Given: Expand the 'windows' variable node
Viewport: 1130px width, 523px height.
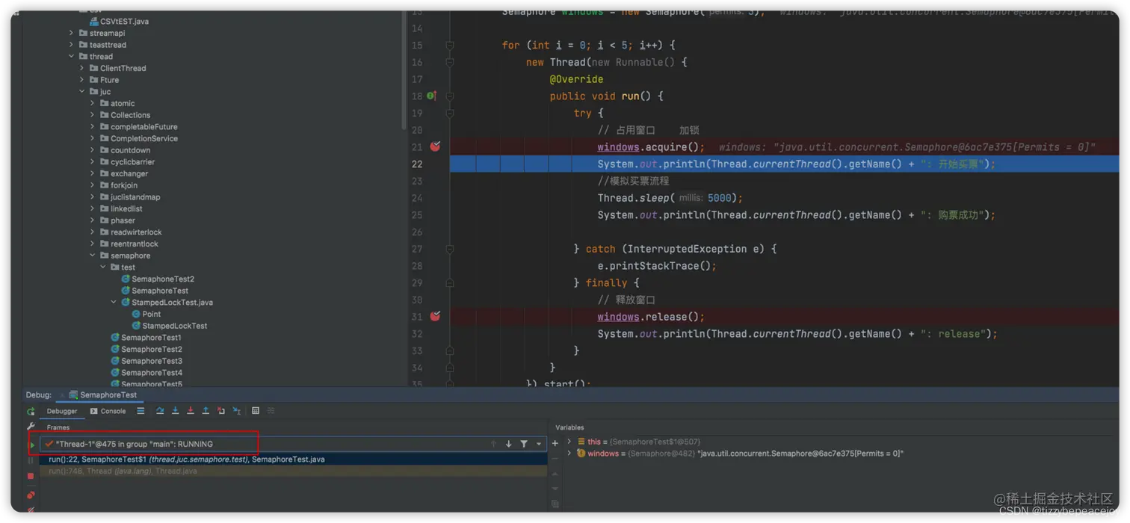Looking at the screenshot, I should coord(569,454).
